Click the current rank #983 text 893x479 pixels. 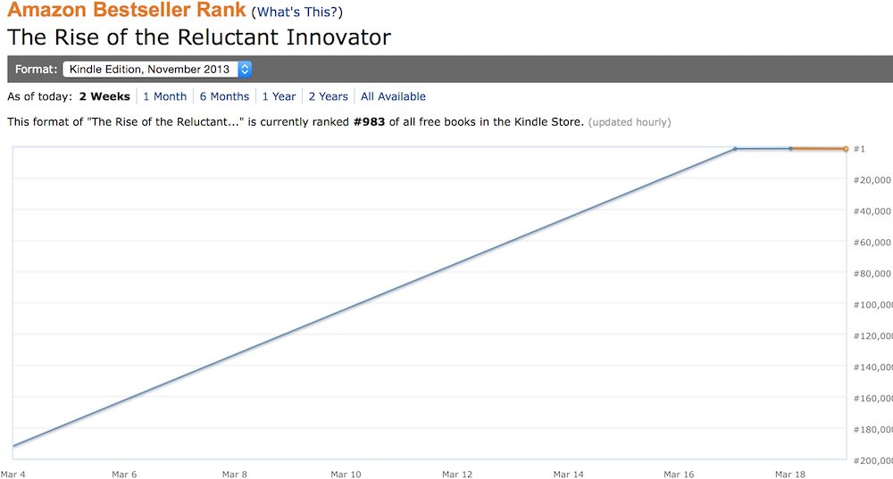click(369, 121)
